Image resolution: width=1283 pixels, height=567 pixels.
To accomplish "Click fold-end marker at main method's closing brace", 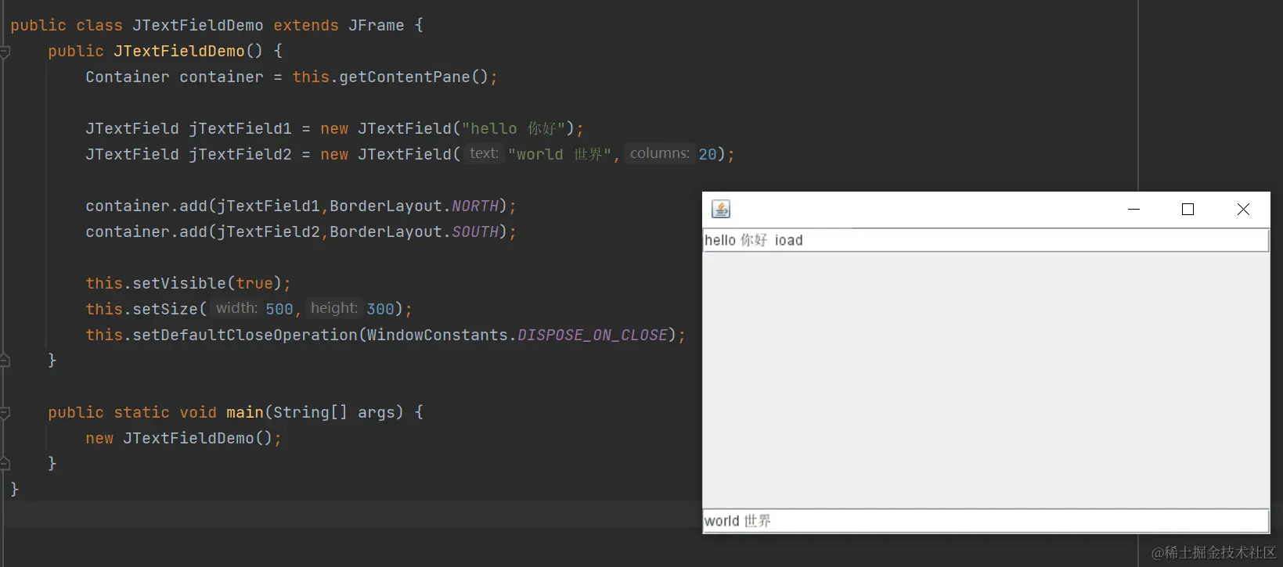I will click(x=5, y=464).
